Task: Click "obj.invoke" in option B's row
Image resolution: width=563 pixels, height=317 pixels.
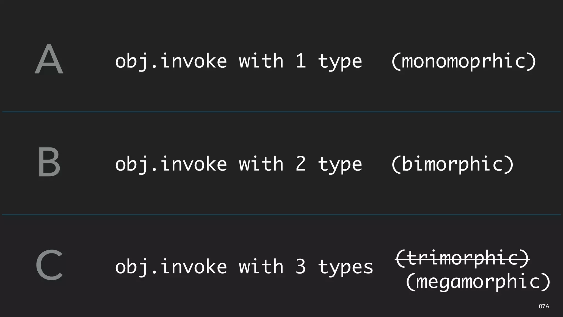Action: tap(171, 164)
